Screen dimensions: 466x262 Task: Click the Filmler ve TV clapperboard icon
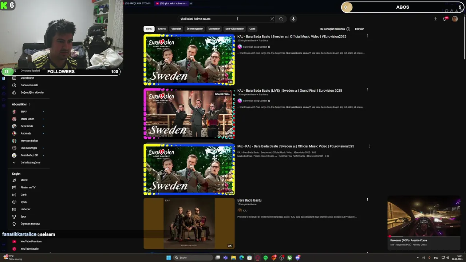pos(14,187)
